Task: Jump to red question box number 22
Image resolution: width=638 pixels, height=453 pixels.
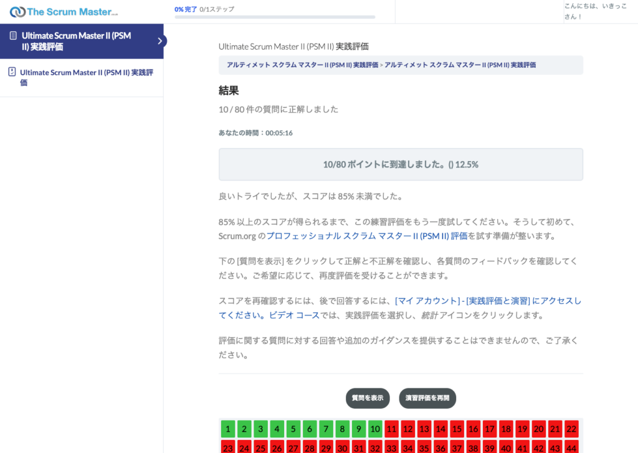Action: [571, 429]
